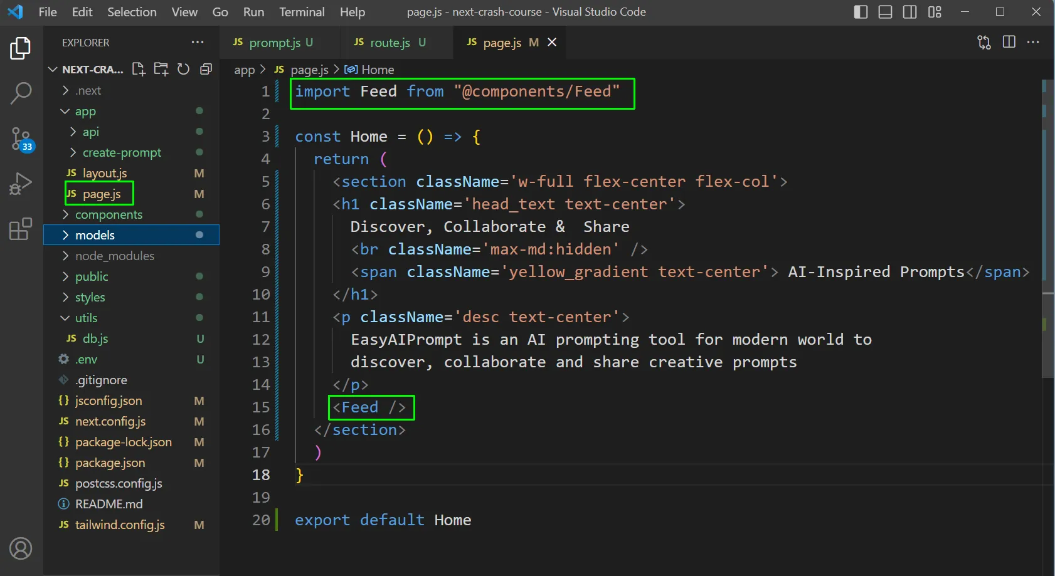The width and height of the screenshot is (1055, 576).
Task: Switch to the route.js tab
Action: (396, 42)
